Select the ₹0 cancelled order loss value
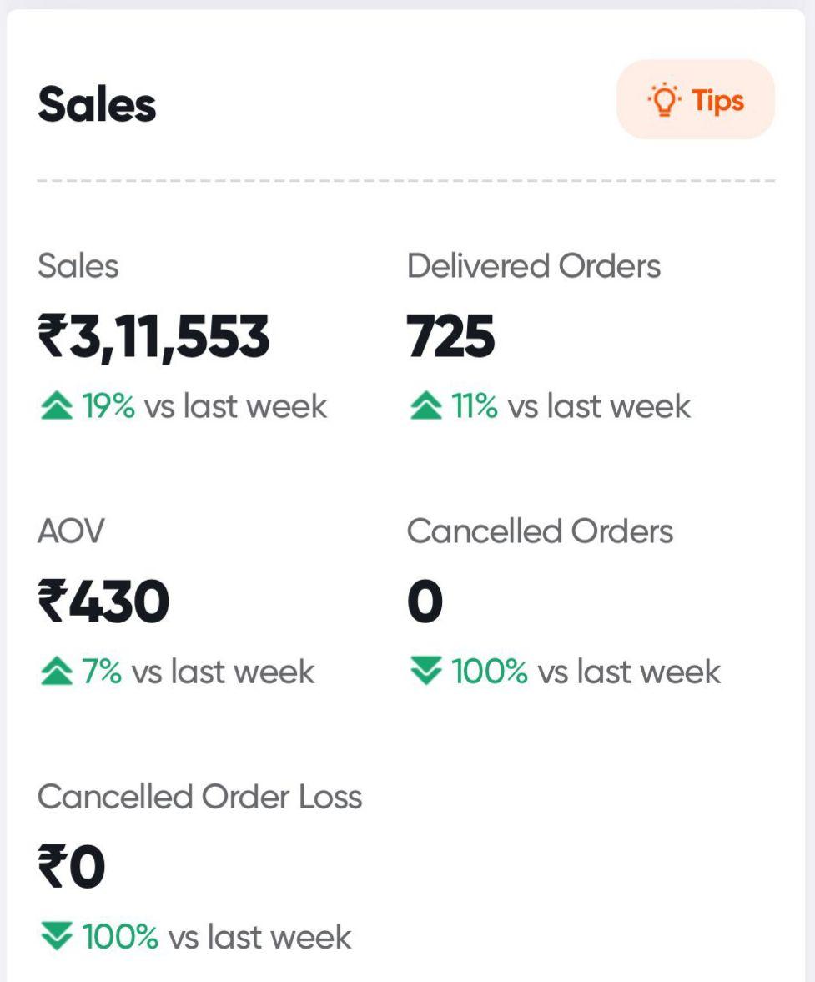This screenshot has height=982, width=815. (x=72, y=868)
